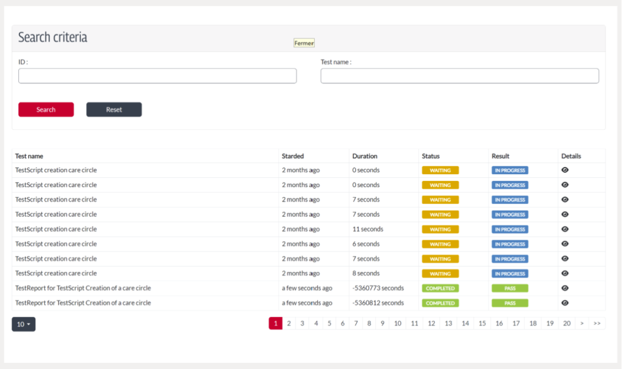View details of the -5360773 seconds TestReport

[x=565, y=288]
